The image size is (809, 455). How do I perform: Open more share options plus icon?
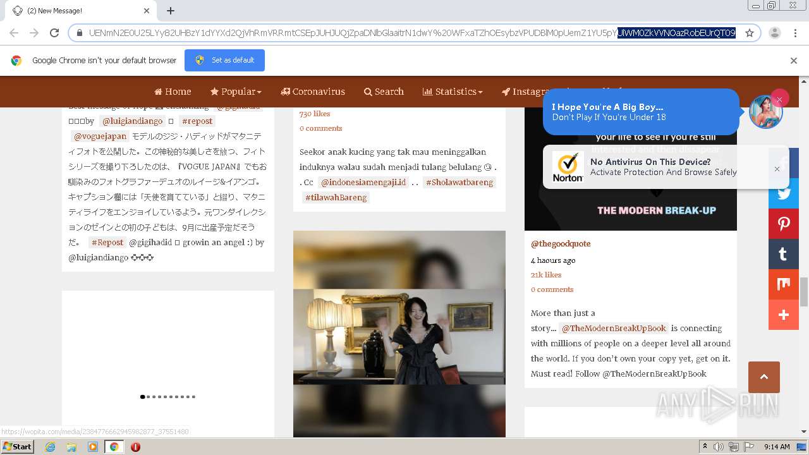[784, 315]
